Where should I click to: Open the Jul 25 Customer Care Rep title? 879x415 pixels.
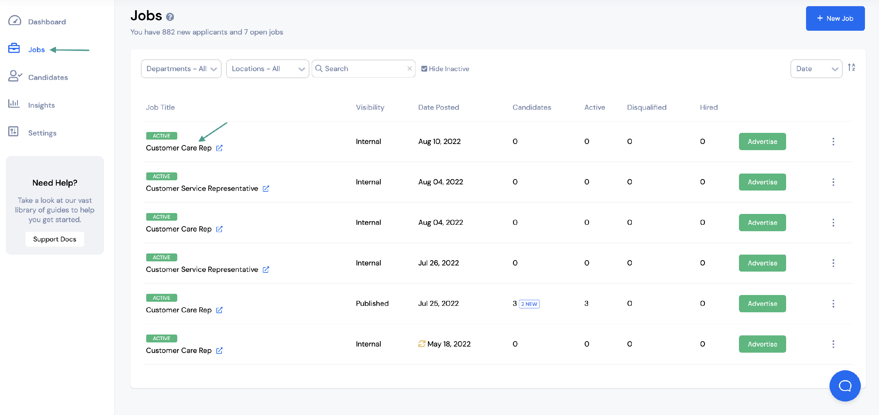[179, 311]
